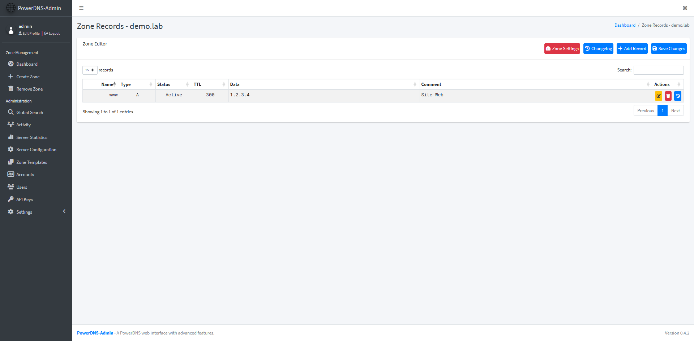Image resolution: width=694 pixels, height=341 pixels.
Task: Go to Zone Templates in the sidebar
Action: point(32,162)
